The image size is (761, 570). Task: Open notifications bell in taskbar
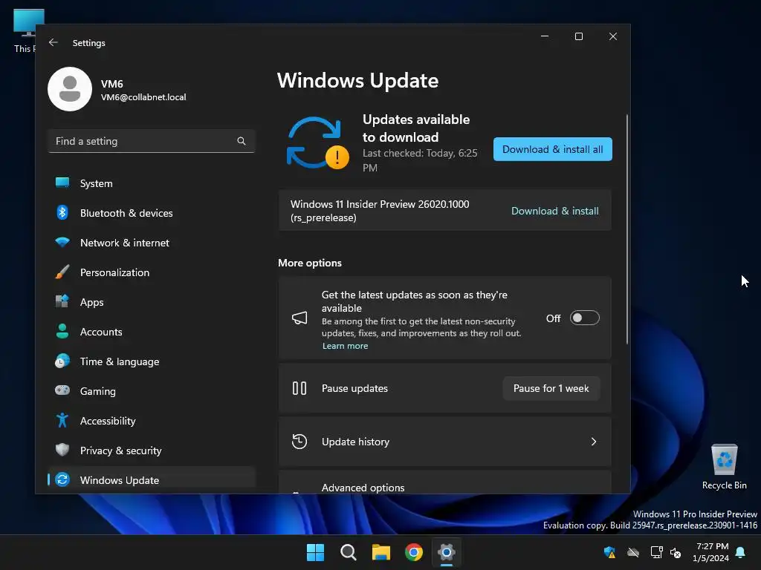pyautogui.click(x=741, y=552)
